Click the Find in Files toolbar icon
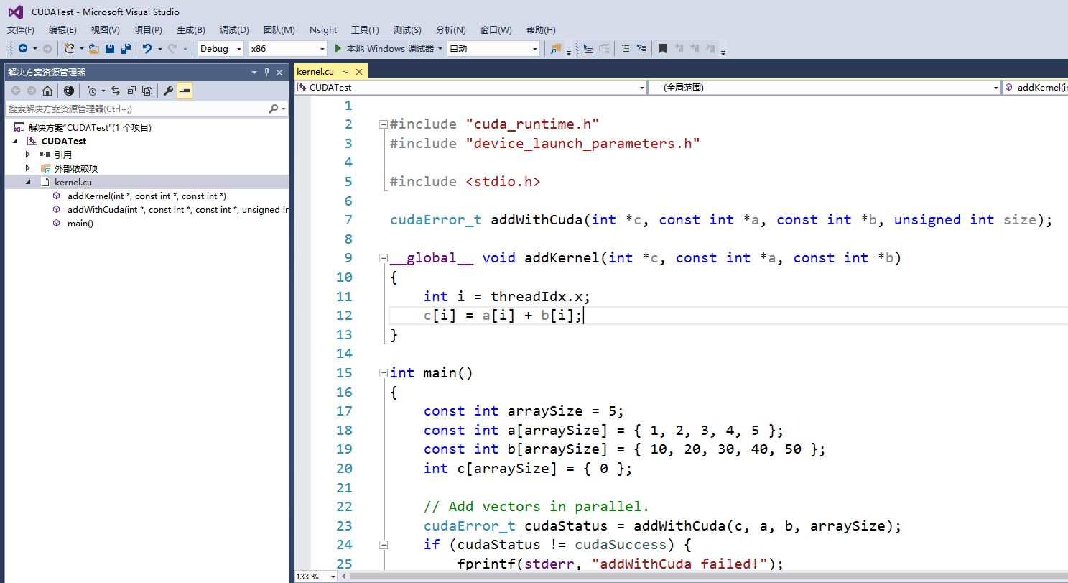 point(555,48)
